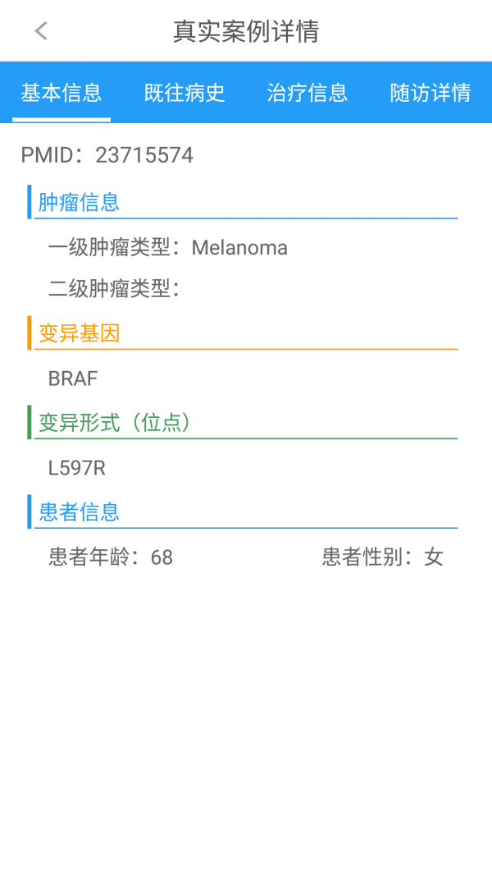Select the 患者性别 女 field

click(382, 557)
